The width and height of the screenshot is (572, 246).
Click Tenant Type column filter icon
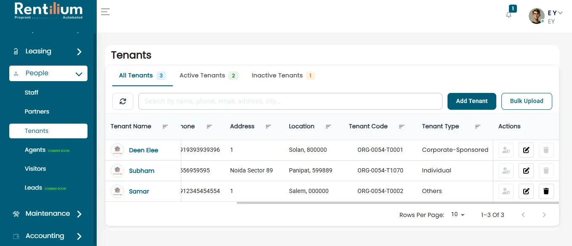click(x=477, y=127)
